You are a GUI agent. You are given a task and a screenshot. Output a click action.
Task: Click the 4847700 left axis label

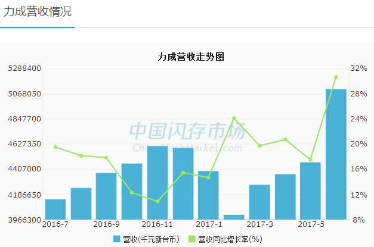(x=24, y=119)
